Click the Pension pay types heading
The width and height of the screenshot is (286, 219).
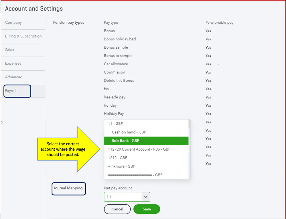tap(69, 23)
